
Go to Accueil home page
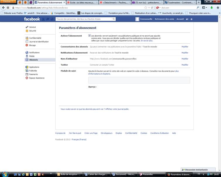tap(180, 19)
